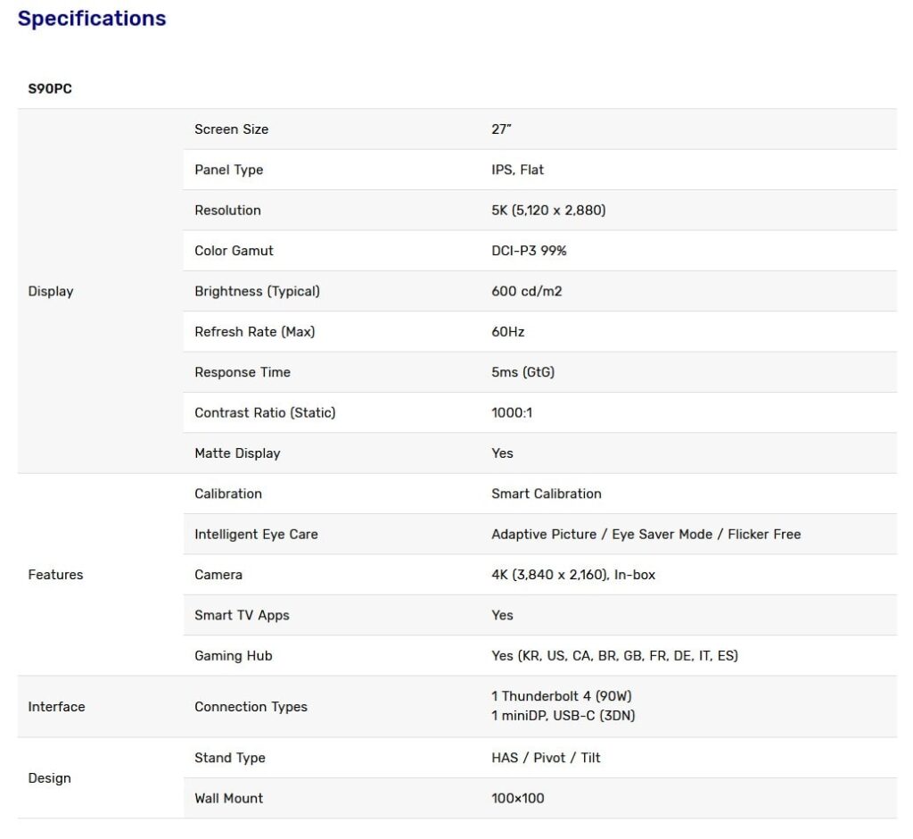Select the Interface category cell

tap(56, 707)
